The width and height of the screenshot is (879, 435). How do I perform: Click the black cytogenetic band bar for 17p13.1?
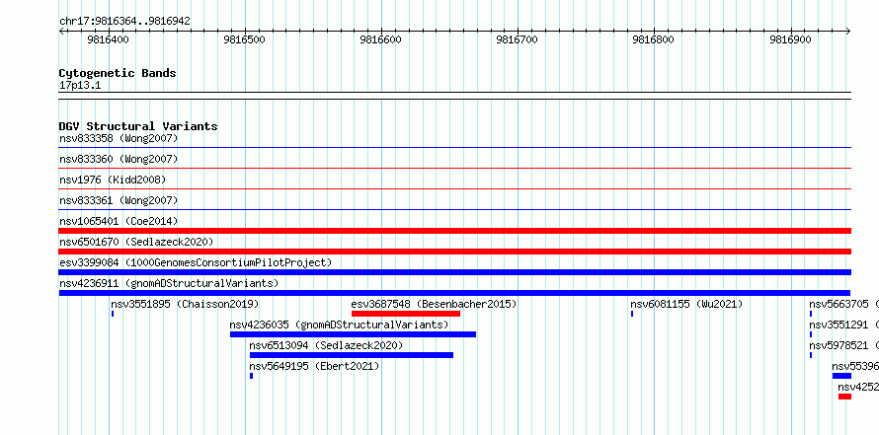point(454,96)
